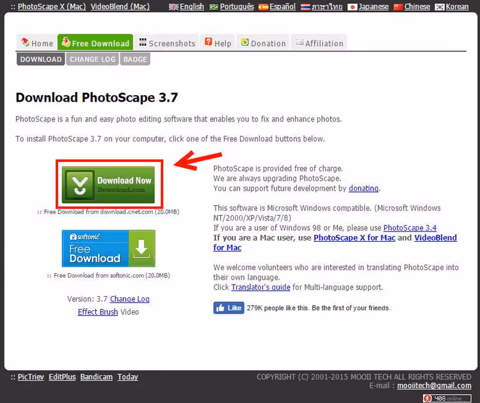Switch language to English

pos(191,6)
